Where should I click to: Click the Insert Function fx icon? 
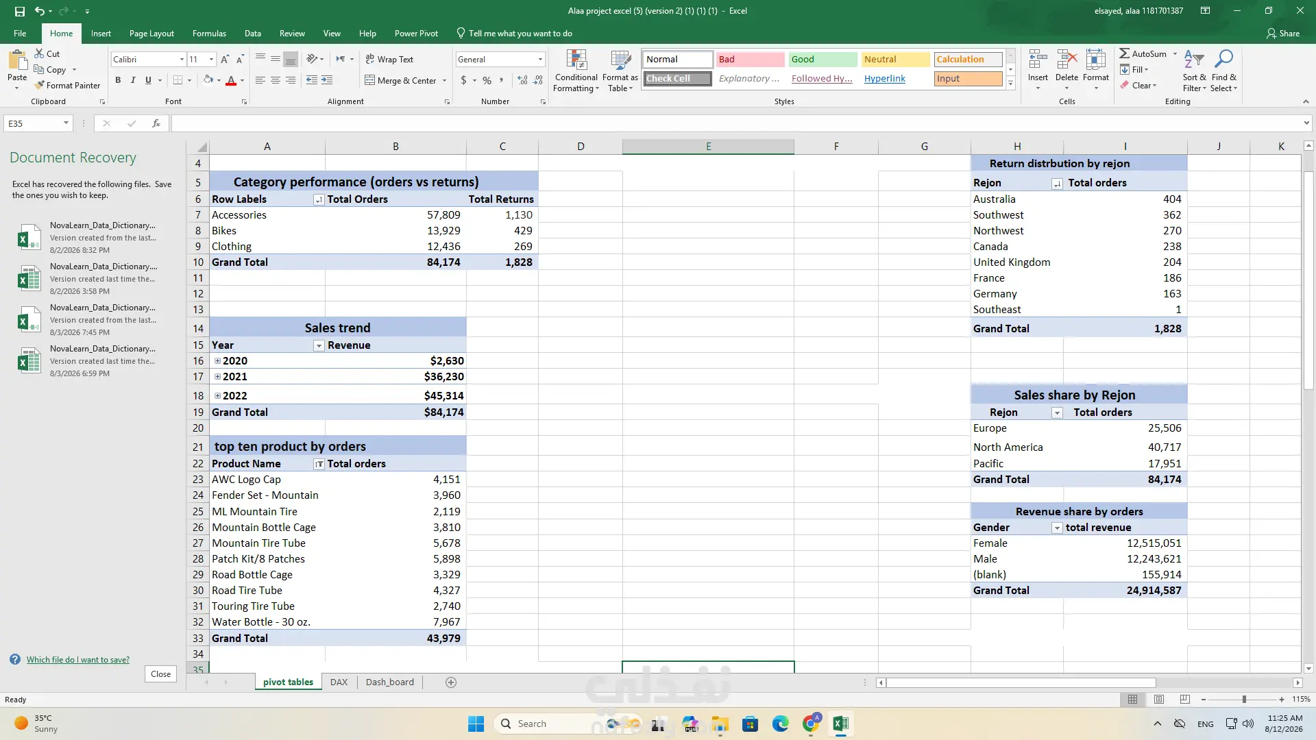(x=156, y=123)
